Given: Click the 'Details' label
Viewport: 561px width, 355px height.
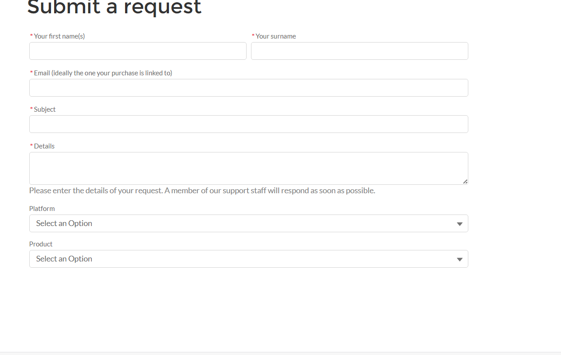Looking at the screenshot, I should coord(44,146).
